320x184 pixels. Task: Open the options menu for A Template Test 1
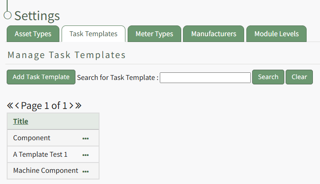pos(86,155)
